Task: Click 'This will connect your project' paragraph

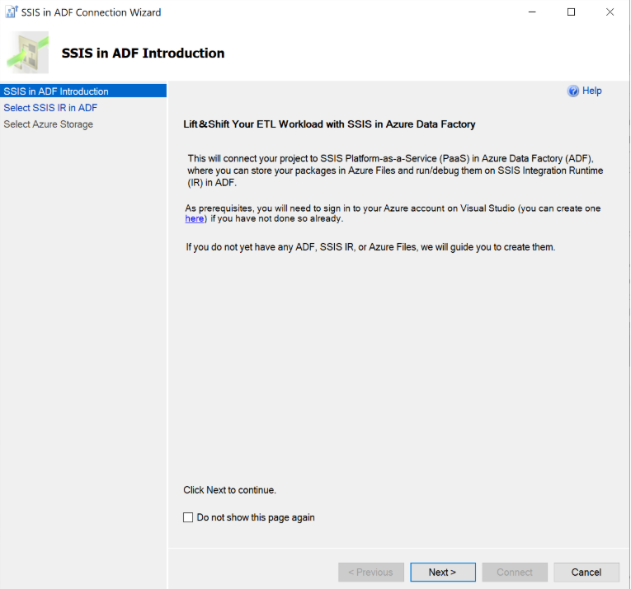Action: 395,171
